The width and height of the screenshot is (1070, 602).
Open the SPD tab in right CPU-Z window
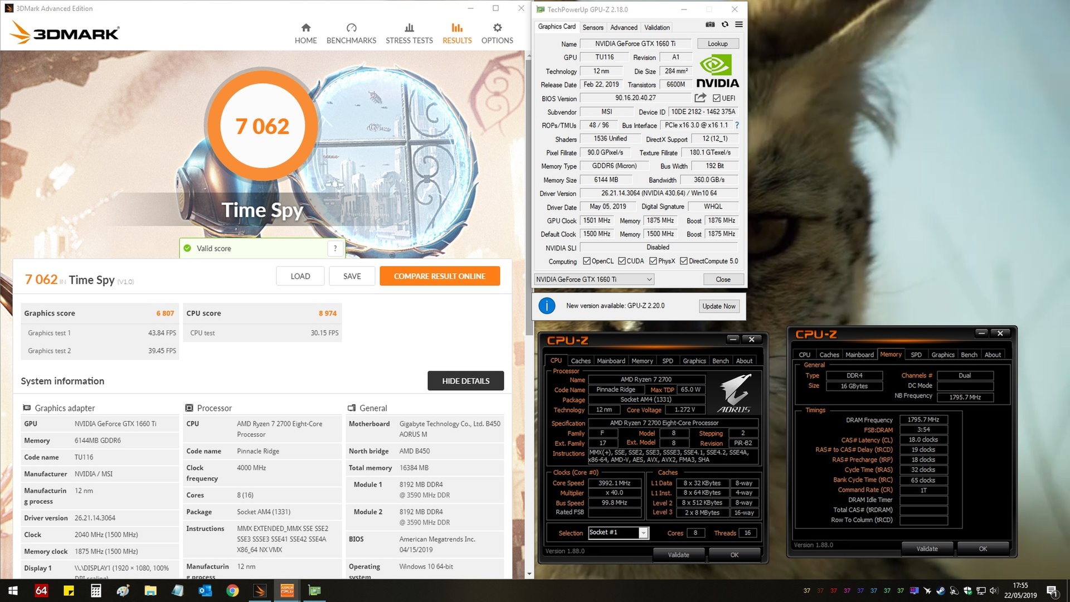[x=916, y=355]
